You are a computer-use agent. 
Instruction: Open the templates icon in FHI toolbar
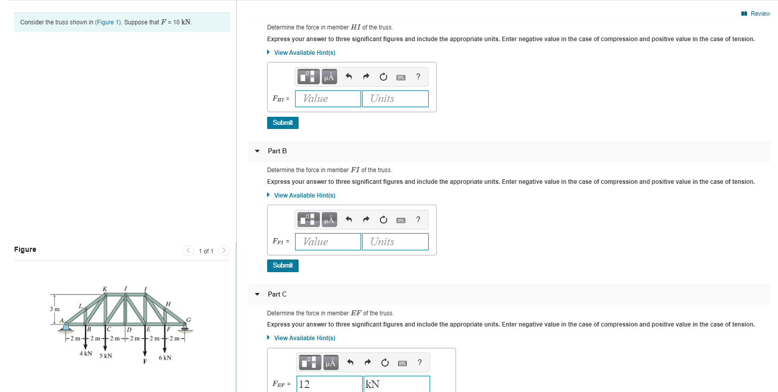(309, 77)
